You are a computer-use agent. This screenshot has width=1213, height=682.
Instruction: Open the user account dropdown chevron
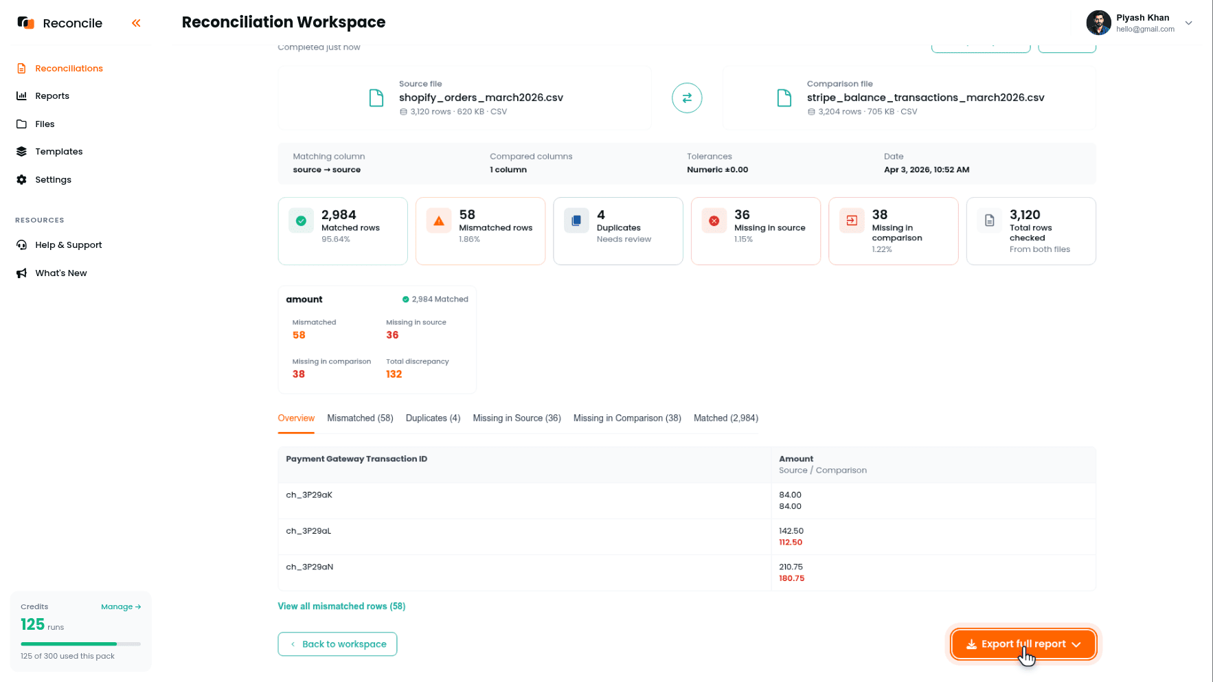coord(1188,23)
